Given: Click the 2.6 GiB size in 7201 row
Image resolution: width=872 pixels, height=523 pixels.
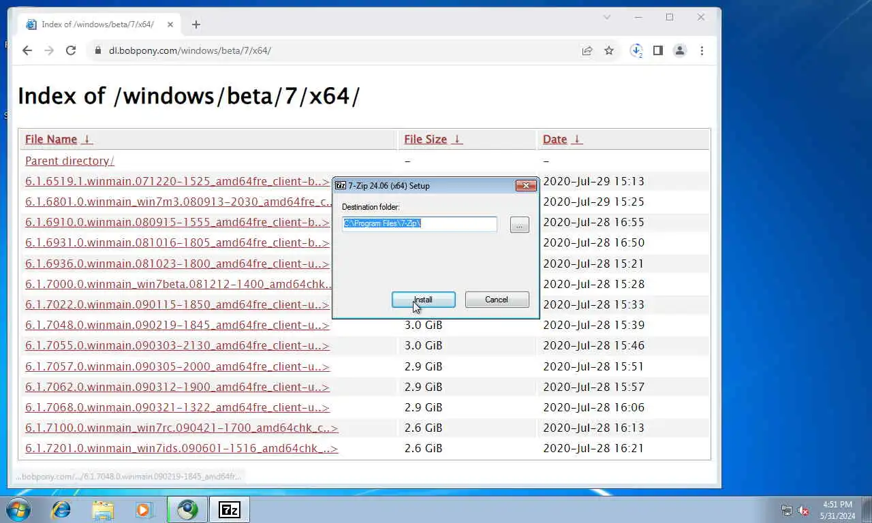Looking at the screenshot, I should coord(423,448).
